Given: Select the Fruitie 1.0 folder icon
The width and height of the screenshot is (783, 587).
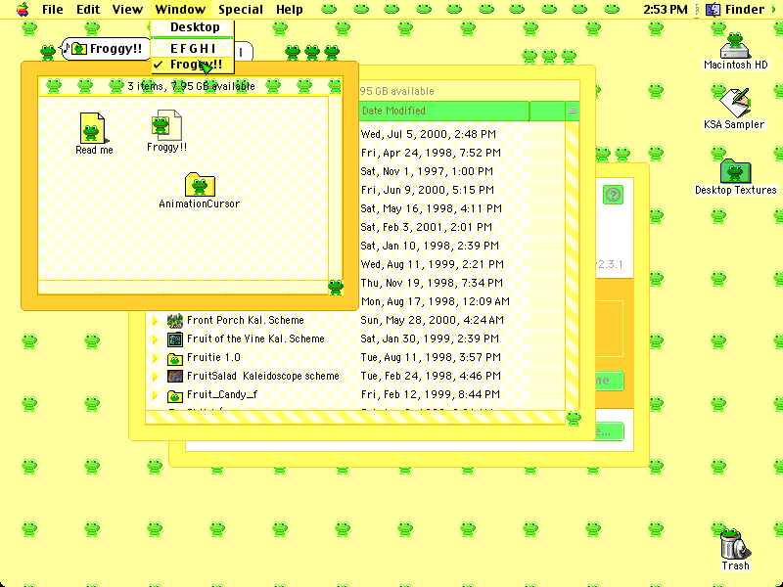Looking at the screenshot, I should (175, 358).
